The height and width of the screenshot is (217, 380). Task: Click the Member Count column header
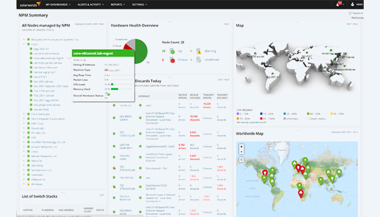[88, 210]
